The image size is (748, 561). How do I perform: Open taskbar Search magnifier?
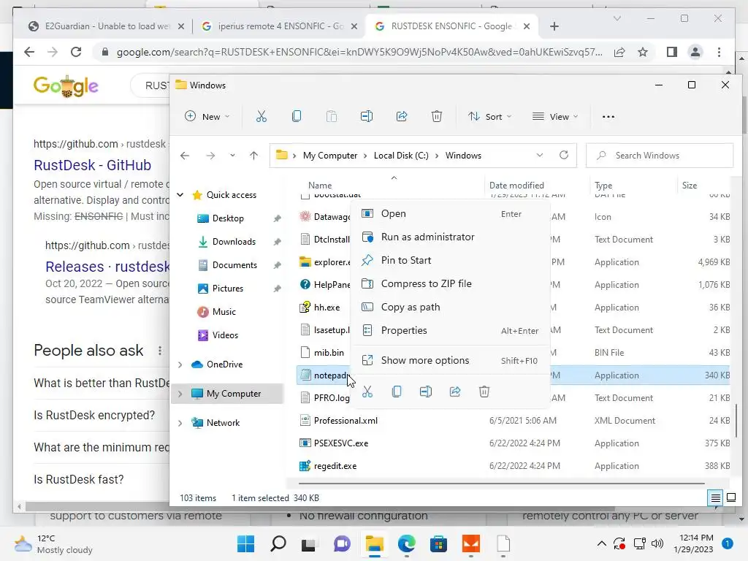pos(278,543)
